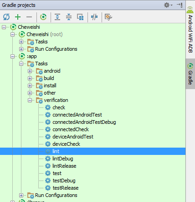Click folder icon of verification group
This screenshot has height=202, width=195.
click(x=39, y=101)
